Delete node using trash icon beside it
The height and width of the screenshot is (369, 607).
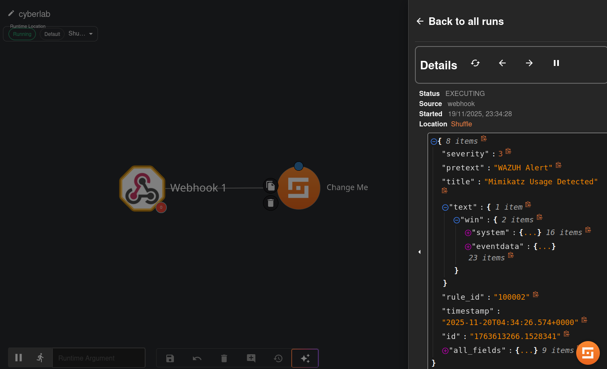pyautogui.click(x=271, y=203)
